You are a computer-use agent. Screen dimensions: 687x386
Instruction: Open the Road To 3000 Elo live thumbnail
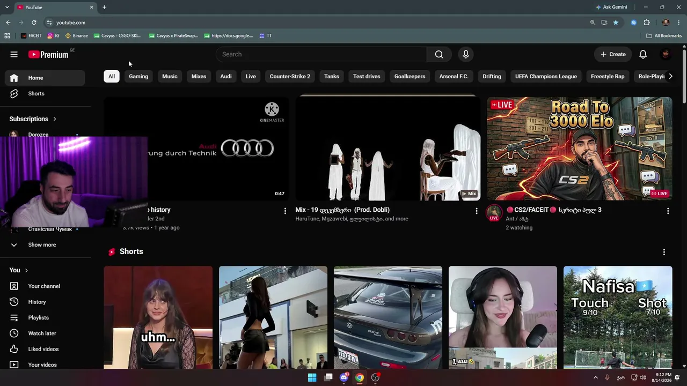(x=579, y=149)
